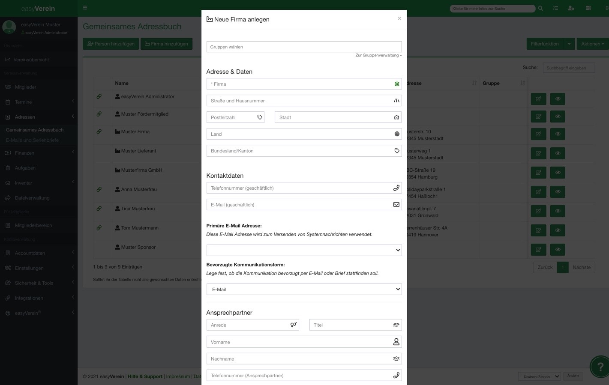
Task: Open the help question mark bubble
Action: pos(600,367)
